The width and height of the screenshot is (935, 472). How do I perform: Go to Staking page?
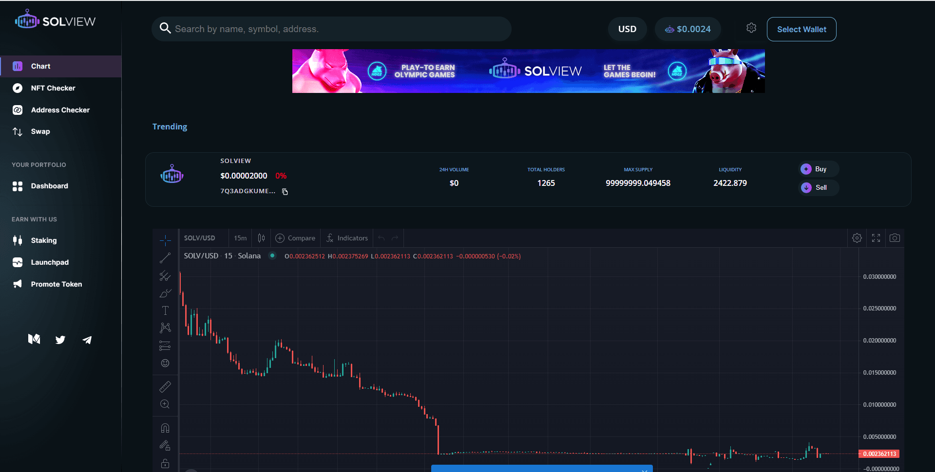click(44, 240)
